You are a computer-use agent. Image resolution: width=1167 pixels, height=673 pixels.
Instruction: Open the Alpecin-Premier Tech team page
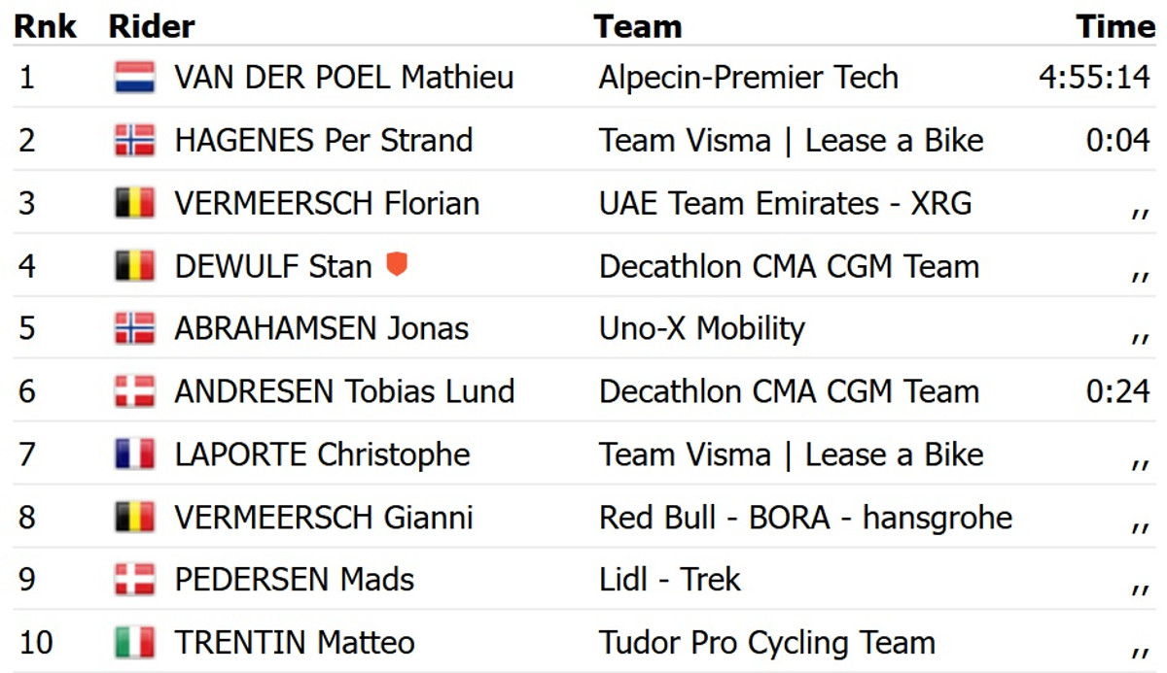click(x=748, y=78)
